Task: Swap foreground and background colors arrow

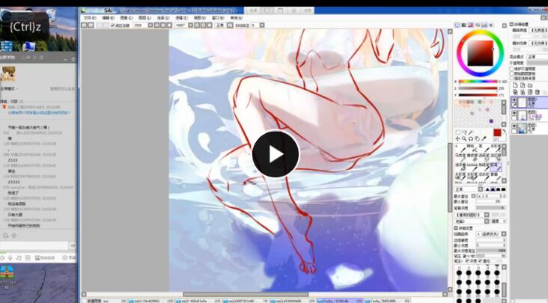Action: pyautogui.click(x=504, y=131)
